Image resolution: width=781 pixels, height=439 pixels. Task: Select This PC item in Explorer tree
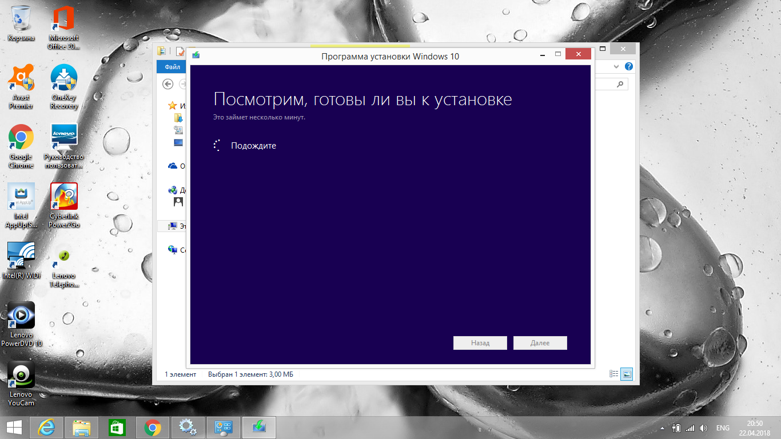173,226
